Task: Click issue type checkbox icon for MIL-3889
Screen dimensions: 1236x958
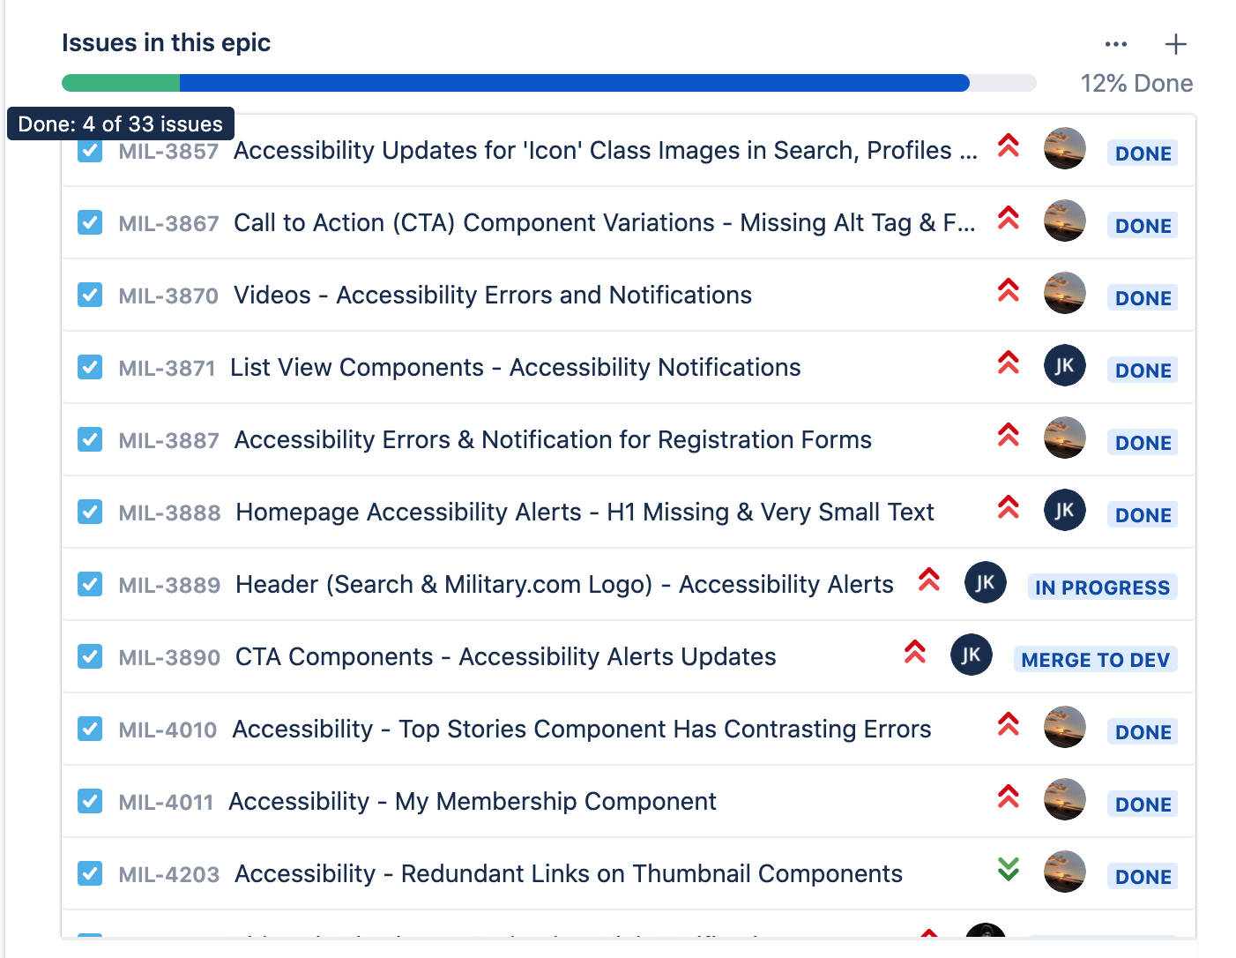Action: tap(90, 584)
